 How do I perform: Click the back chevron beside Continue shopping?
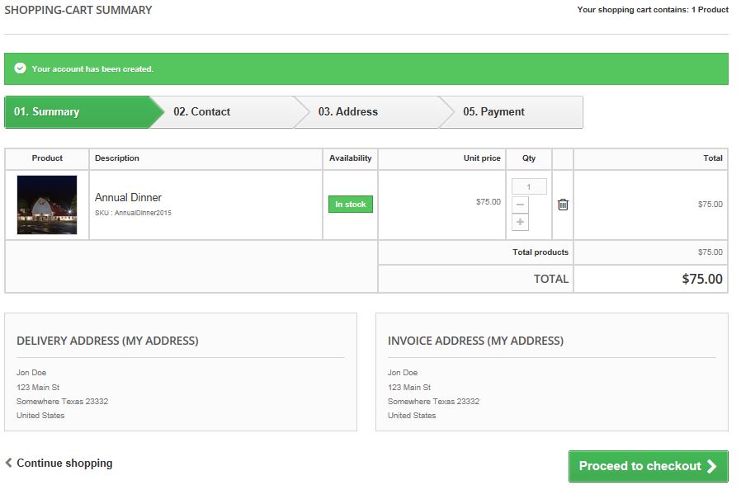click(8, 463)
